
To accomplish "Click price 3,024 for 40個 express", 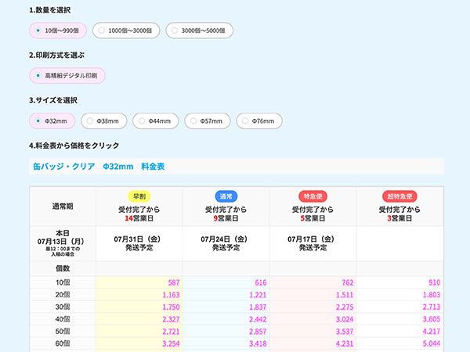I will (x=345, y=319).
